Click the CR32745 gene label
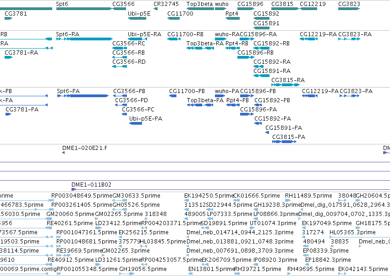This screenshot has height=276, width=390. (166, 4)
